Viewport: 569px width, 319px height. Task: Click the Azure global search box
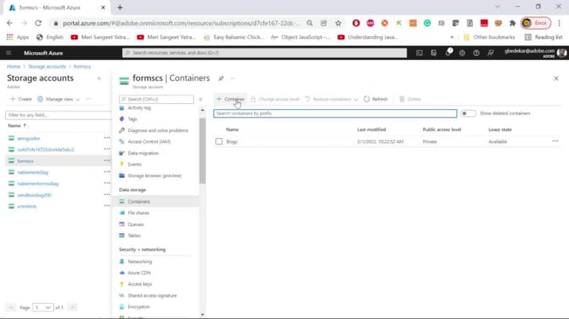tap(265, 53)
